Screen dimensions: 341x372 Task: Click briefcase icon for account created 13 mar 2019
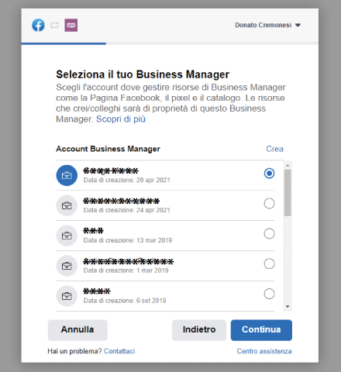(x=67, y=236)
